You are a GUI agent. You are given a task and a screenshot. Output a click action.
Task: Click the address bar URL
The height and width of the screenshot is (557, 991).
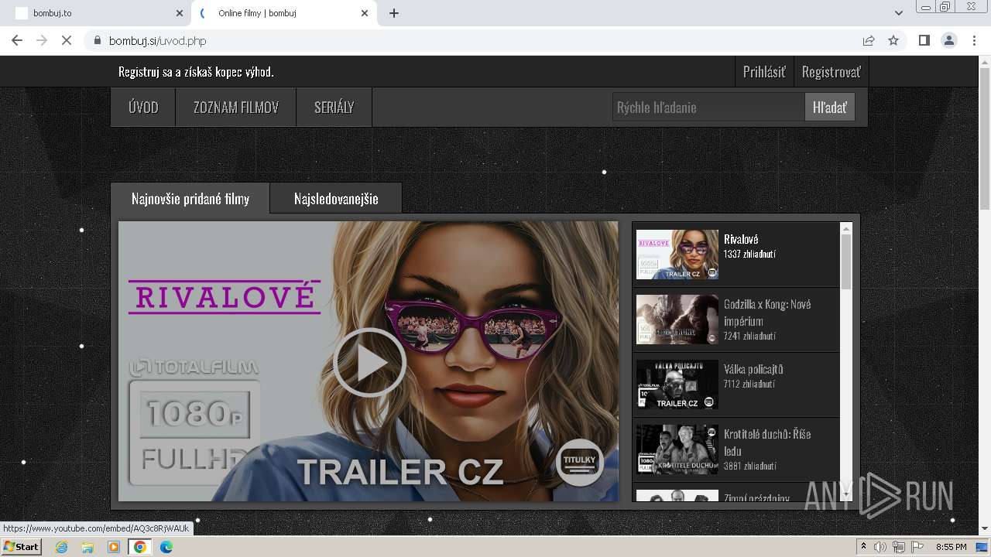(x=158, y=40)
